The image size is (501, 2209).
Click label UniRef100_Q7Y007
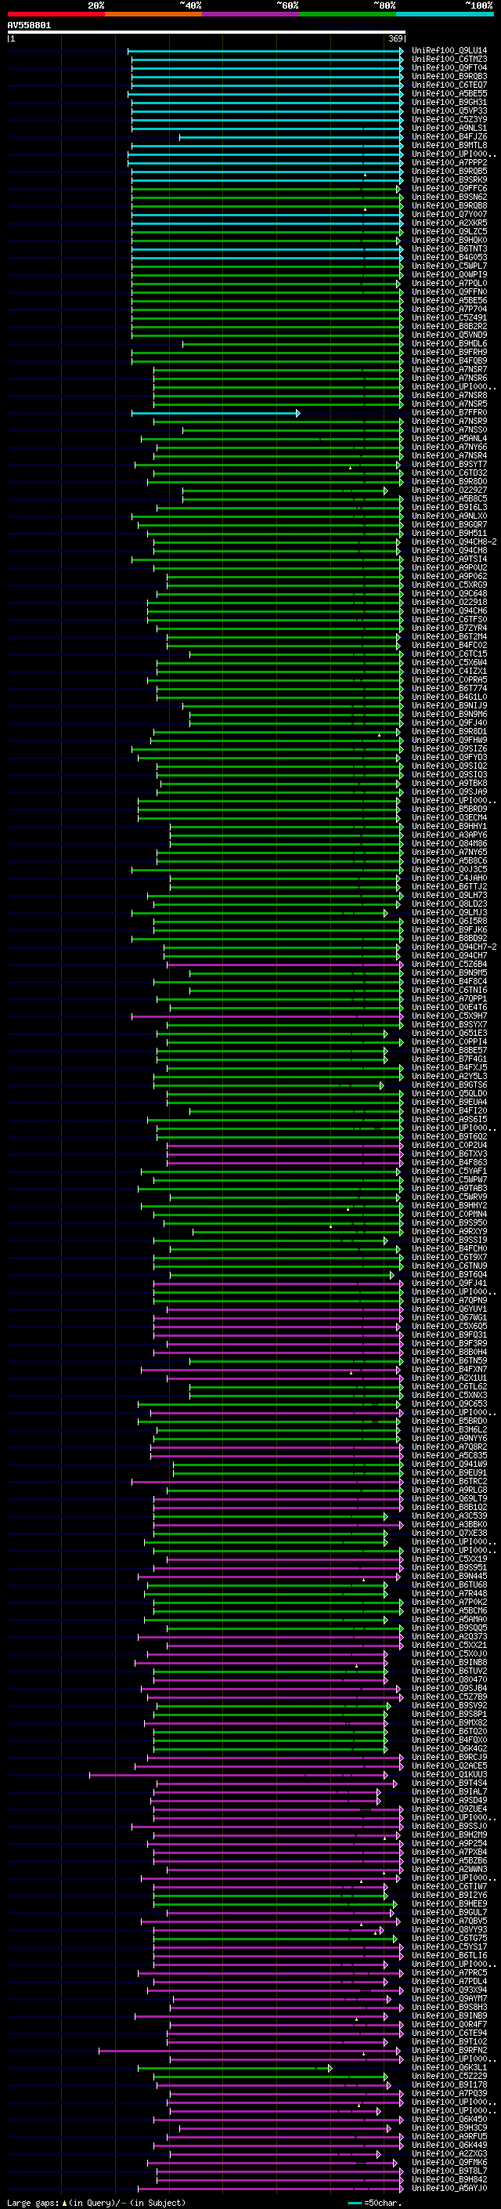point(449,215)
